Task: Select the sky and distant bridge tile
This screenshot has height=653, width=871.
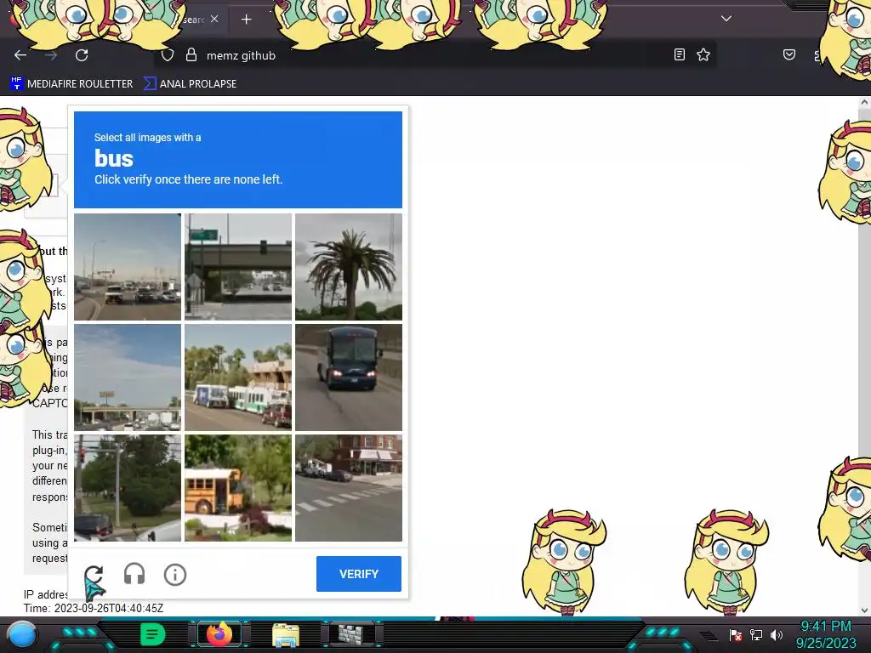Action: (x=128, y=378)
